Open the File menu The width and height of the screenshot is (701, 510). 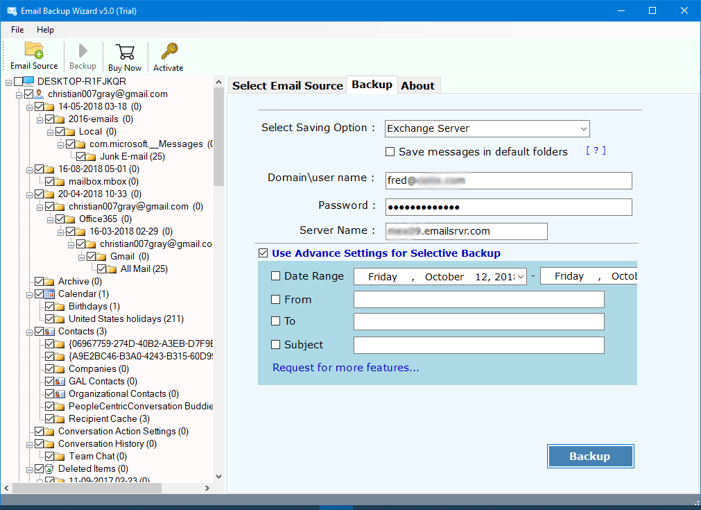pyautogui.click(x=17, y=30)
